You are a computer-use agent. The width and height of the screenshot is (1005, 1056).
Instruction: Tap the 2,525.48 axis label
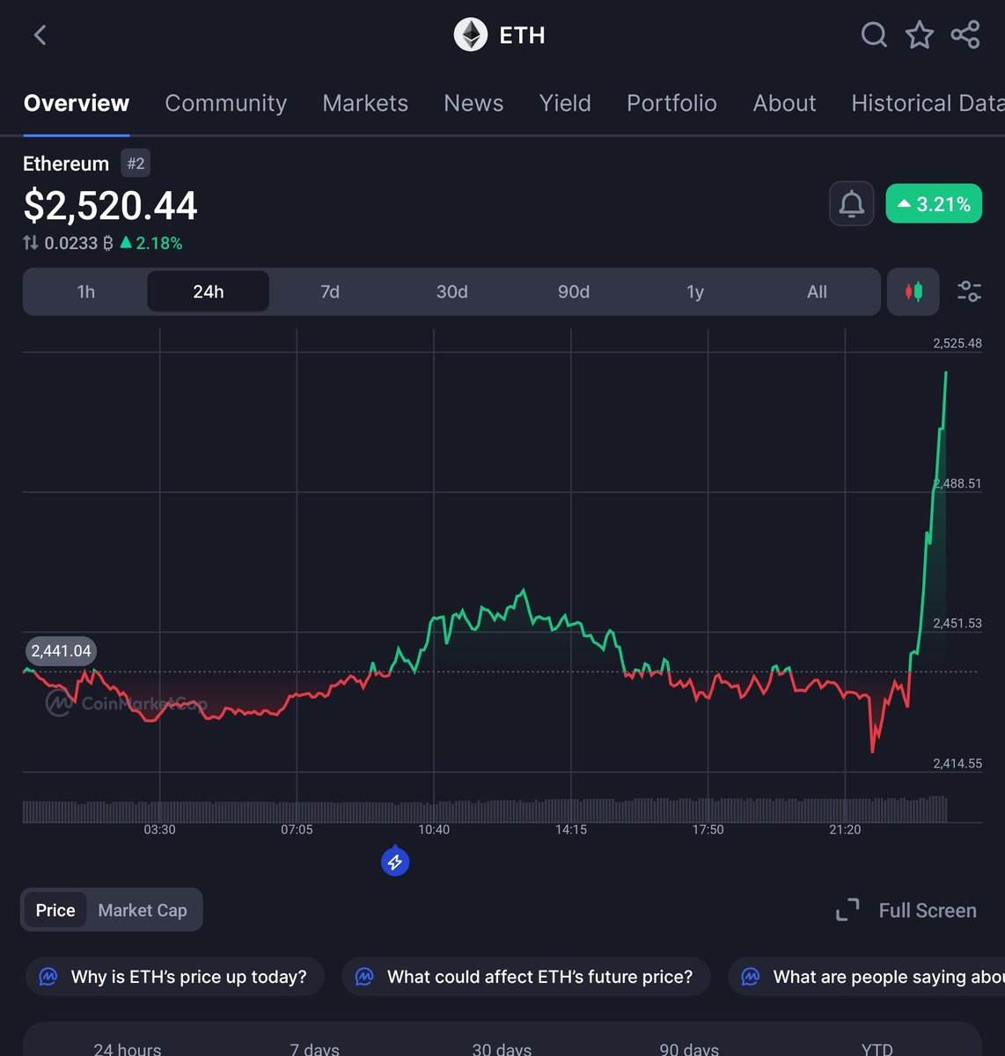[957, 343]
